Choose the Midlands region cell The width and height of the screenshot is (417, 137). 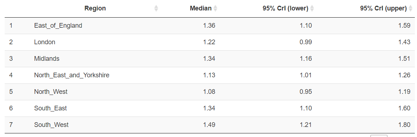(47, 59)
